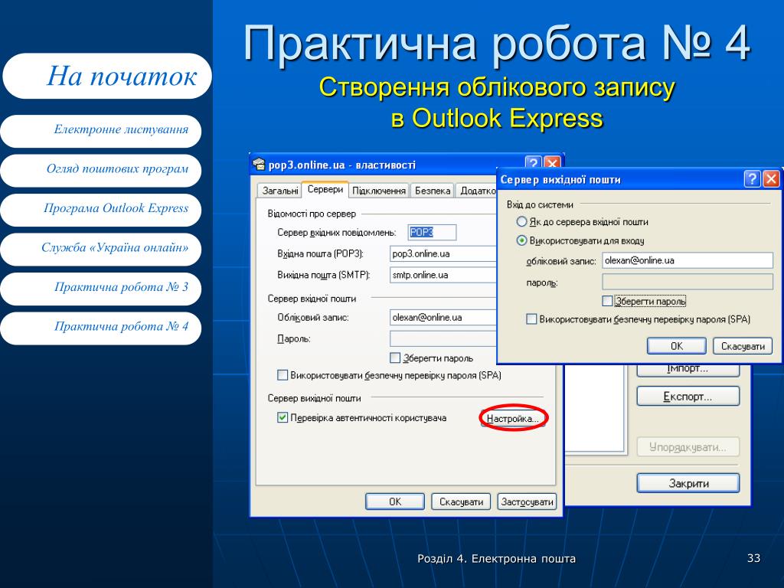
Task: Click the slide footer Розділ 4. Електронна пошта
Action: click(x=496, y=558)
